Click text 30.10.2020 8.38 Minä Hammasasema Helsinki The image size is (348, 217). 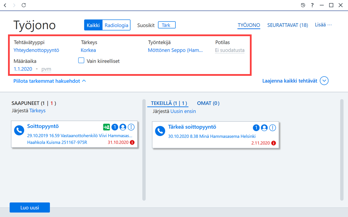pyautogui.click(x=212, y=136)
